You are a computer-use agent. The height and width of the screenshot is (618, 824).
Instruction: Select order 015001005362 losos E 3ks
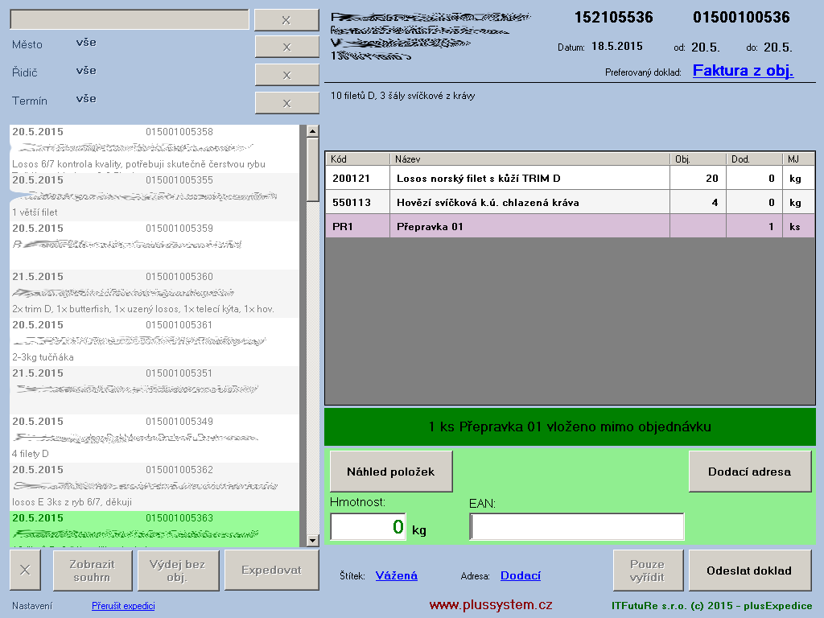[x=154, y=487]
